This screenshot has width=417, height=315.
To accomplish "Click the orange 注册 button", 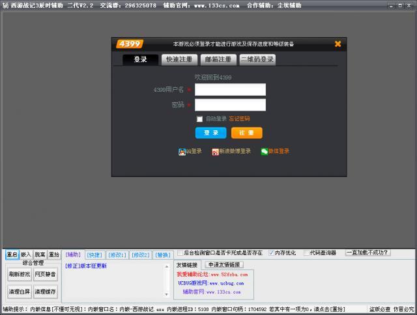I will [246, 133].
